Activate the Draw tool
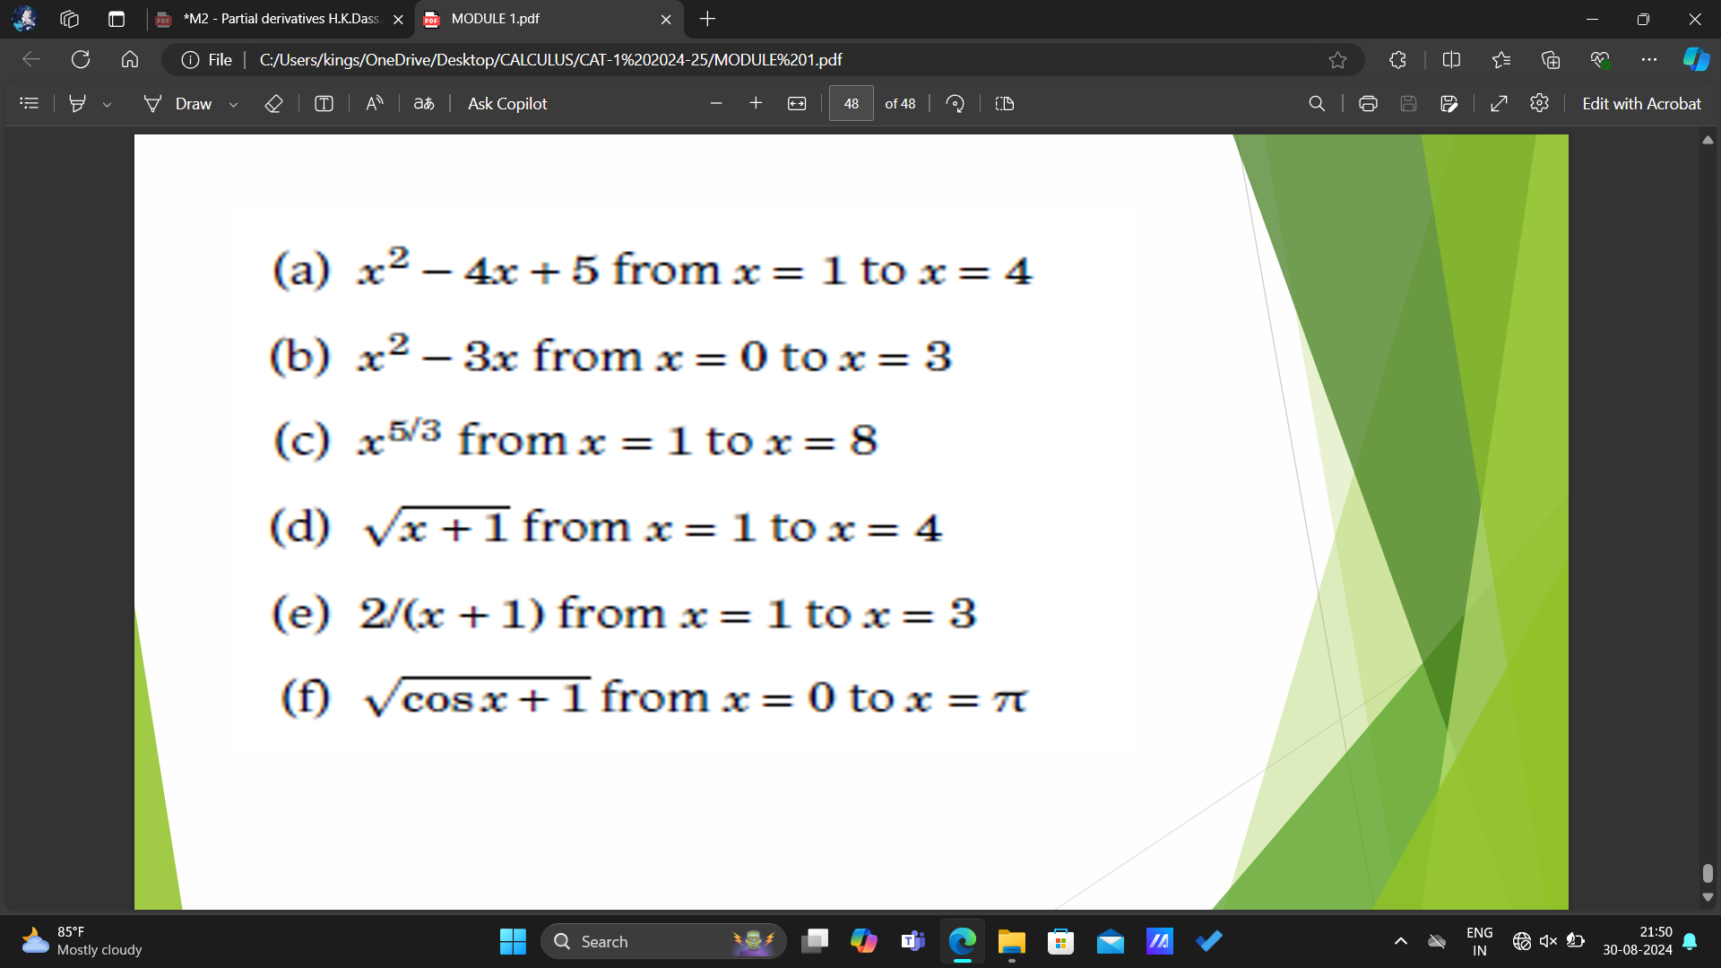Screen dimensions: 1721x968 [178, 104]
